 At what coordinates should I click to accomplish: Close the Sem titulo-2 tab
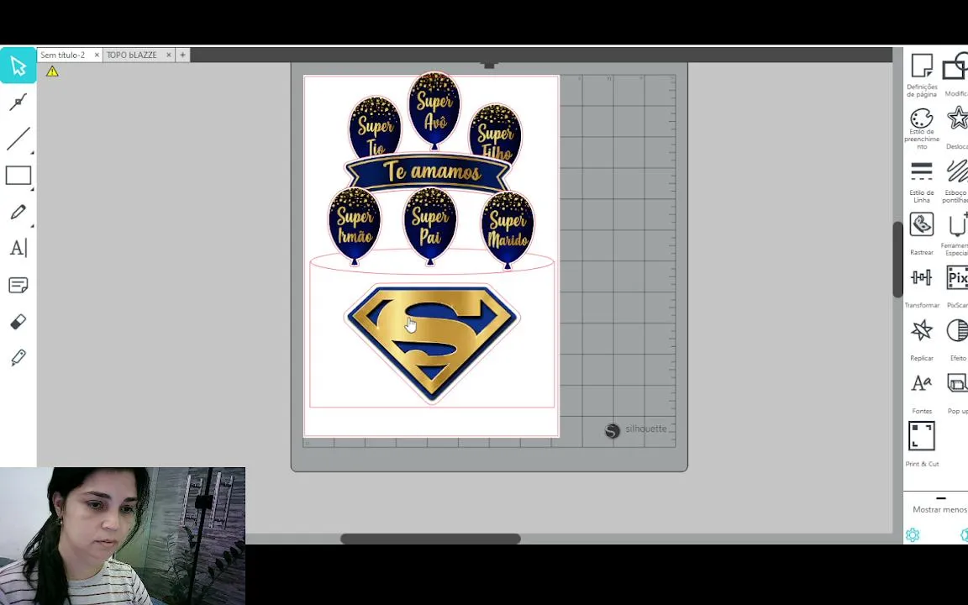[97, 55]
